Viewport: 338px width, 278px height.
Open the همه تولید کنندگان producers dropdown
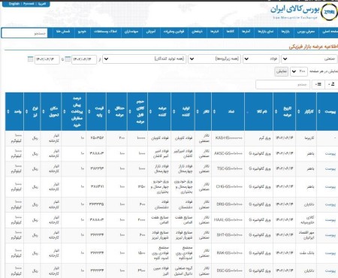click(144, 59)
